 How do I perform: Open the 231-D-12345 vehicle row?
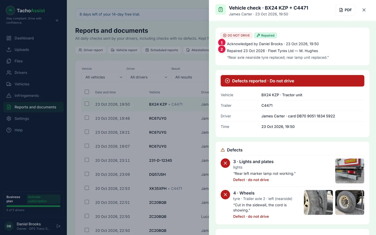click(x=145, y=161)
